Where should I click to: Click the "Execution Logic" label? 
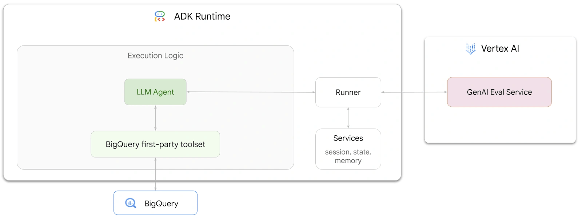tap(155, 56)
